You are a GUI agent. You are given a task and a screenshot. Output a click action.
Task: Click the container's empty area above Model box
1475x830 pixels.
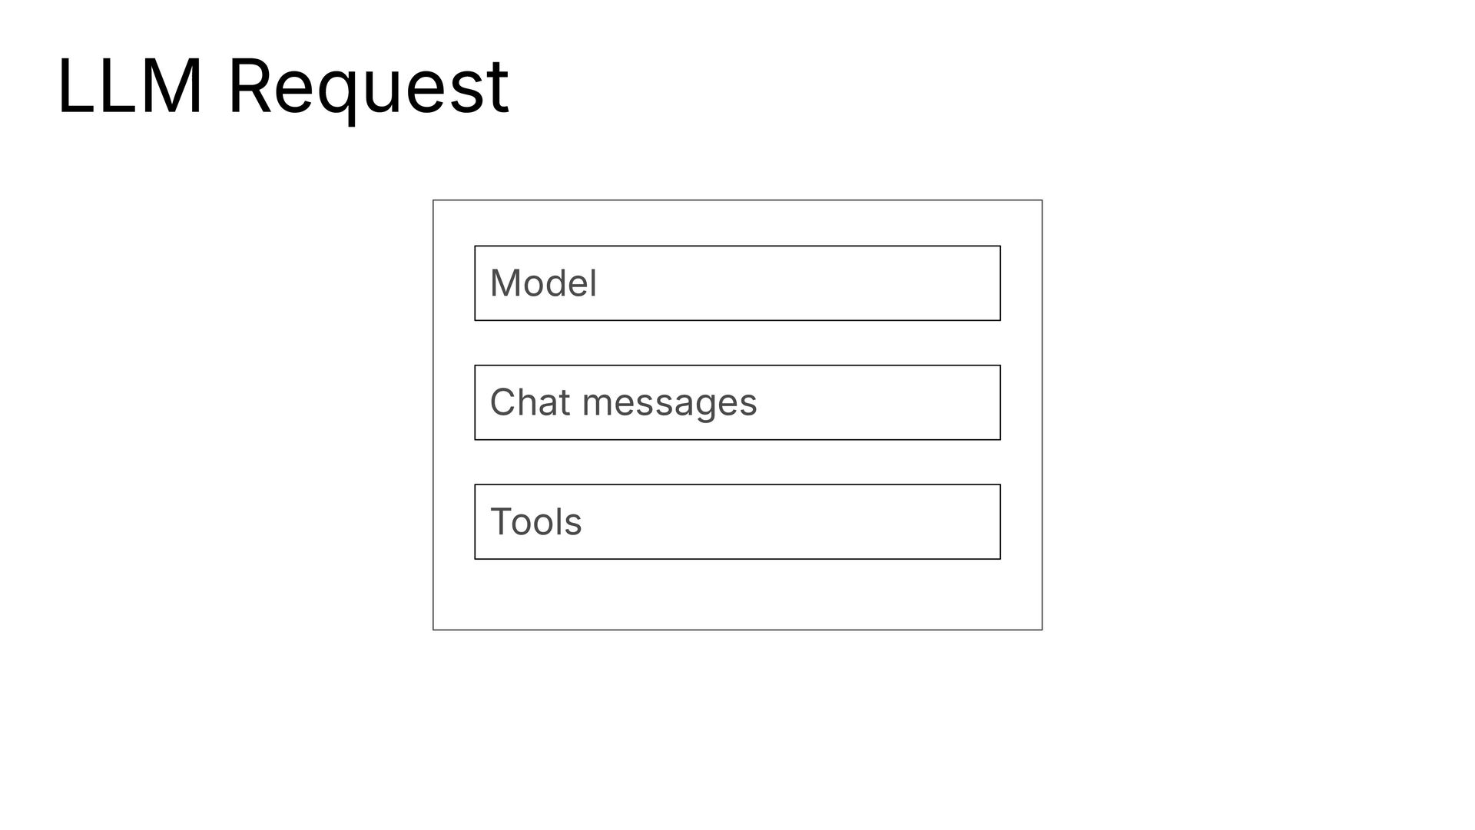[x=737, y=223]
